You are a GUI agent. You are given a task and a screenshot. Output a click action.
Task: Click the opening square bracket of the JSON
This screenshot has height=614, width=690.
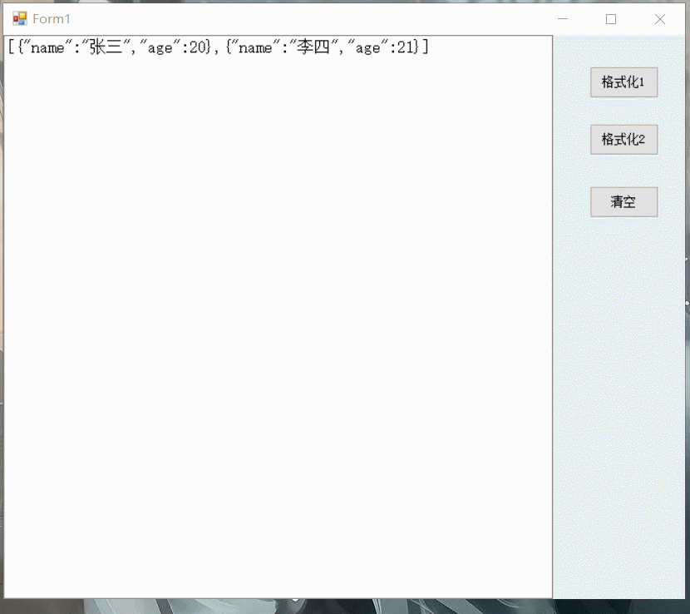[x=12, y=47]
